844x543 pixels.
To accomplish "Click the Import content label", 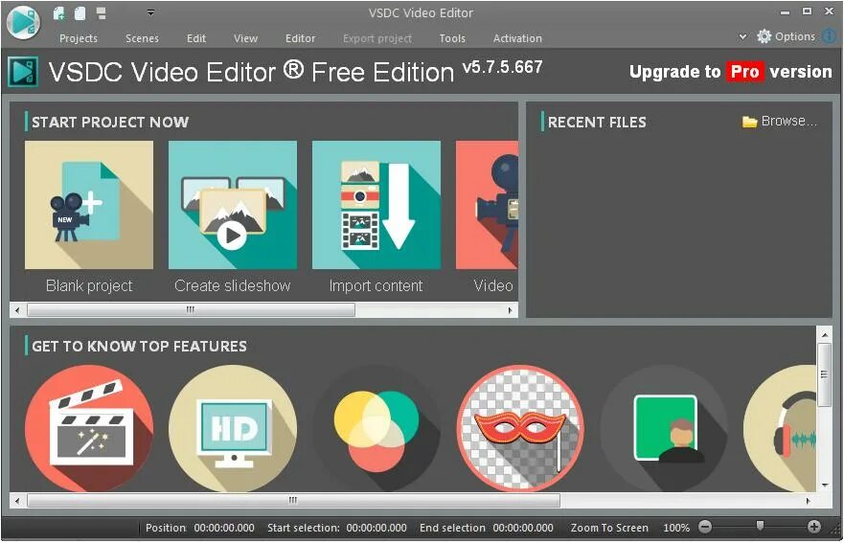I will pos(376,285).
